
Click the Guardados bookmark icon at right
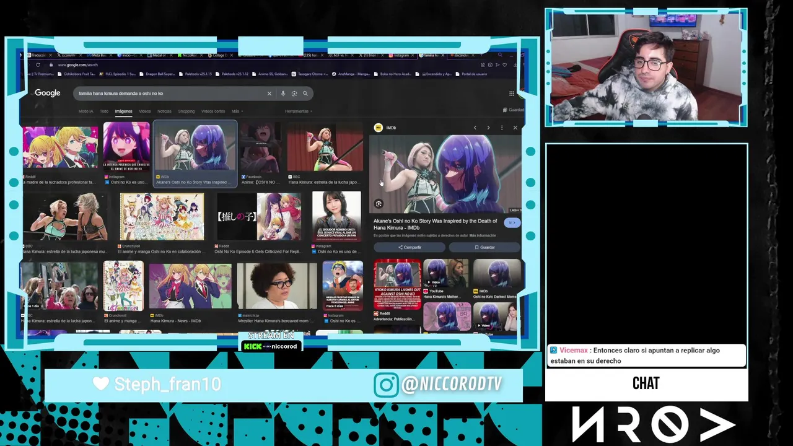(506, 110)
